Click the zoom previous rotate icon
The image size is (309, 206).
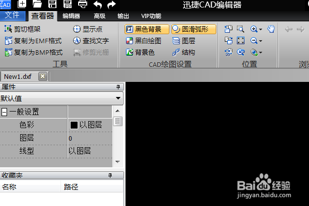tap(240, 52)
